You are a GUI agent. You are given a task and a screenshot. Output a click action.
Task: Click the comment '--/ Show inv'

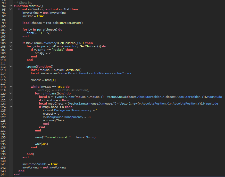pos(23,3)
